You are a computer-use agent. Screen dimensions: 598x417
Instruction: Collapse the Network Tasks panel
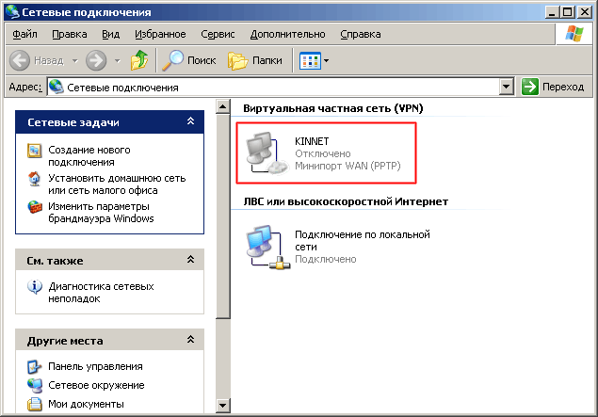(190, 121)
